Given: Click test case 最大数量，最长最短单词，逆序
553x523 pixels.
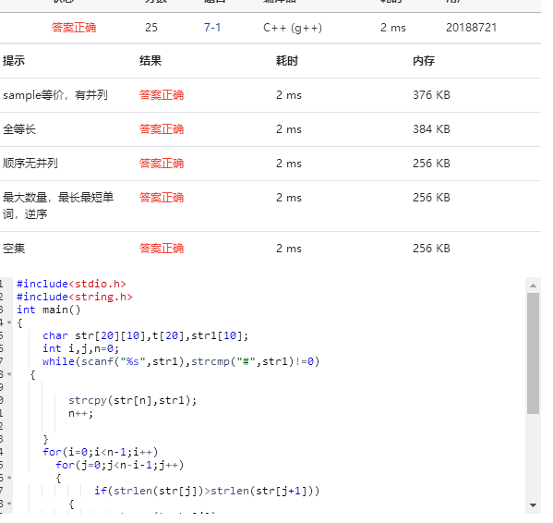Looking at the screenshot, I should [x=58, y=206].
